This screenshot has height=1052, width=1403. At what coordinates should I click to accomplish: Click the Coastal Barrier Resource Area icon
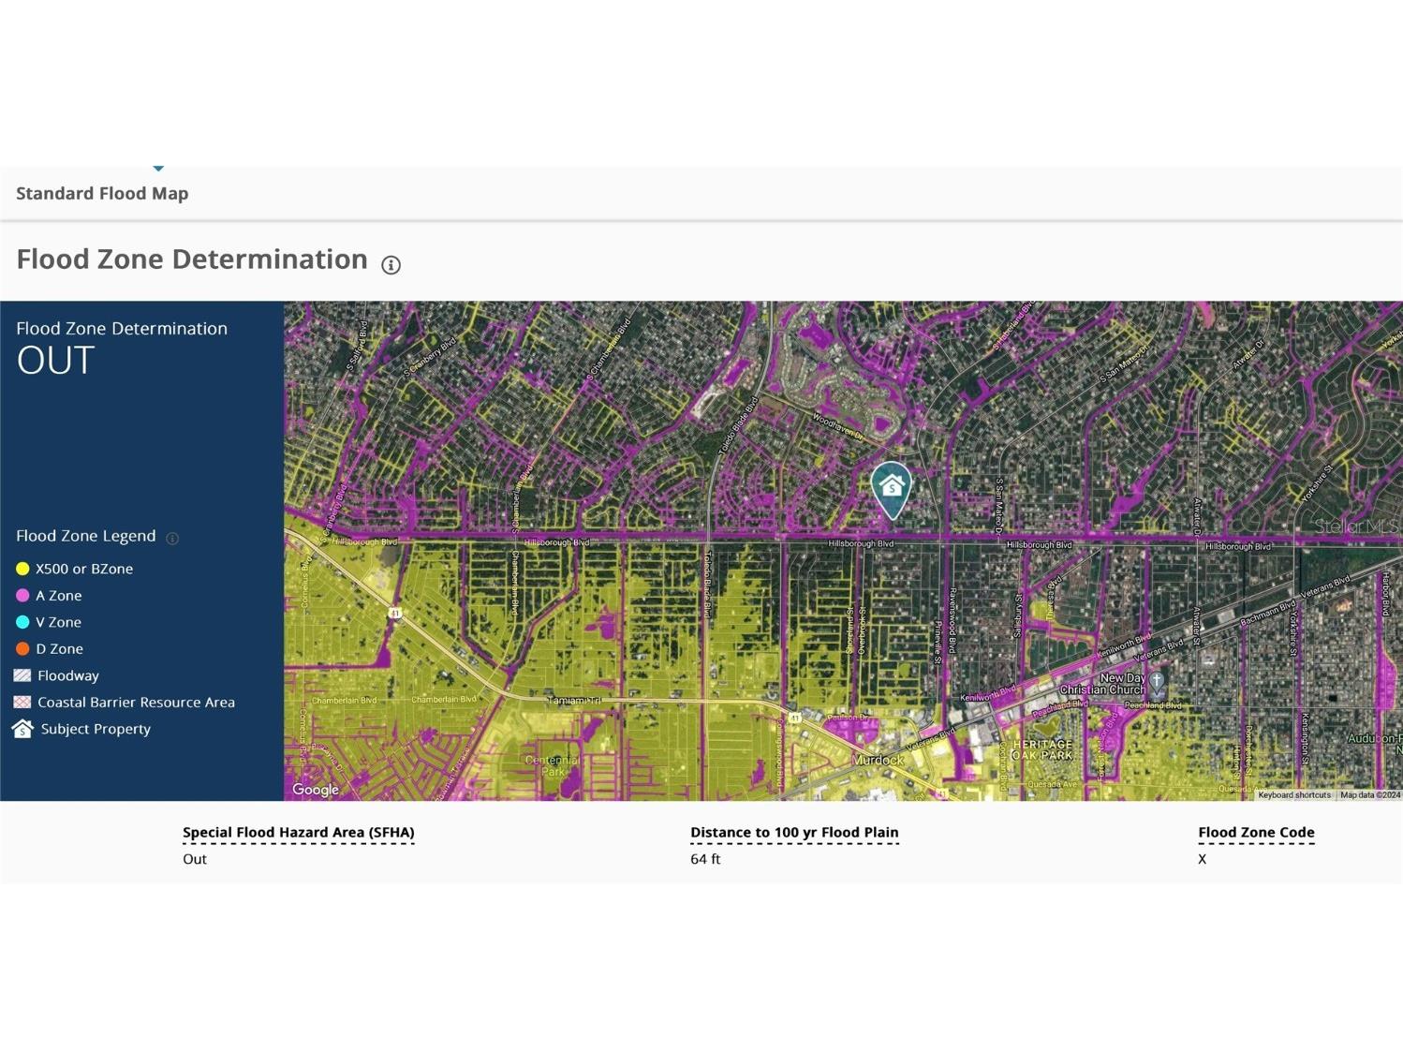pos(21,702)
